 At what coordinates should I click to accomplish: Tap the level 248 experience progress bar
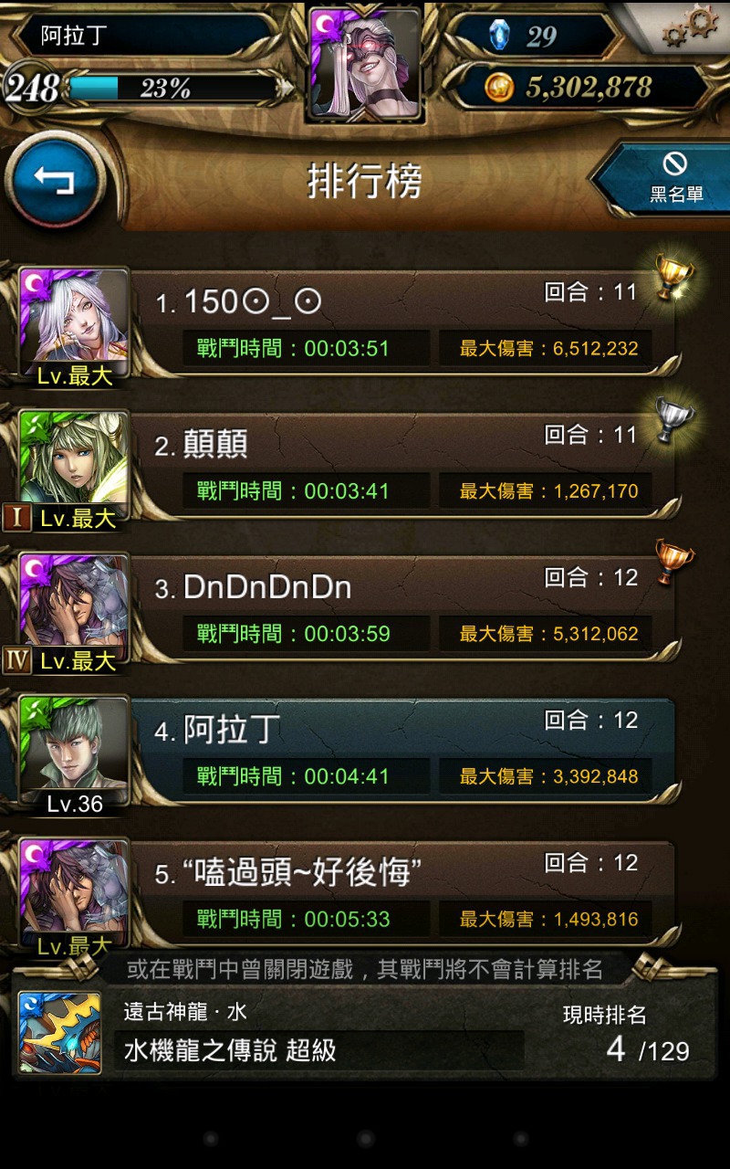coord(172,89)
